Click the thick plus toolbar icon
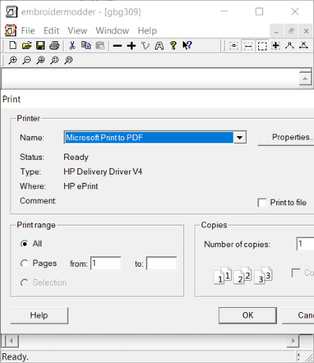314x363 pixels. tap(131, 45)
